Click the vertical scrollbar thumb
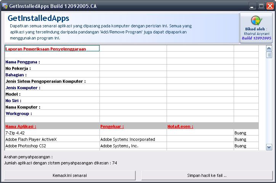The image size is (276, 183). pos(269,55)
